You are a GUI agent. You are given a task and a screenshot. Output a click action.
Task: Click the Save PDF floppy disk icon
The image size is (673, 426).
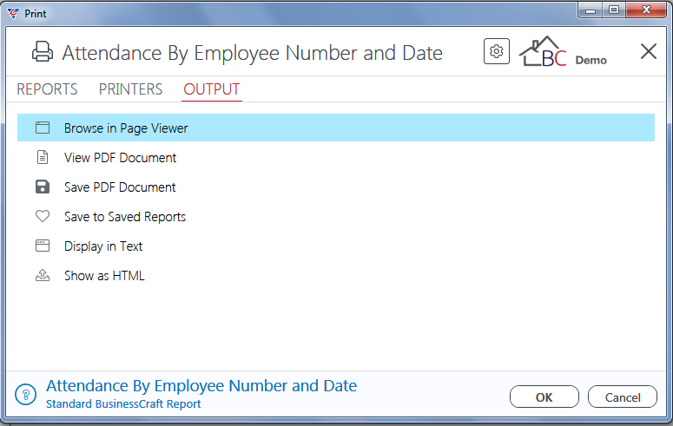click(43, 187)
